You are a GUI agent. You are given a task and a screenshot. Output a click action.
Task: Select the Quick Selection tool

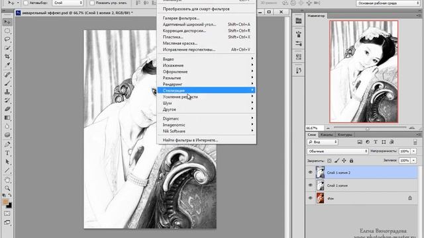pyautogui.click(x=7, y=48)
